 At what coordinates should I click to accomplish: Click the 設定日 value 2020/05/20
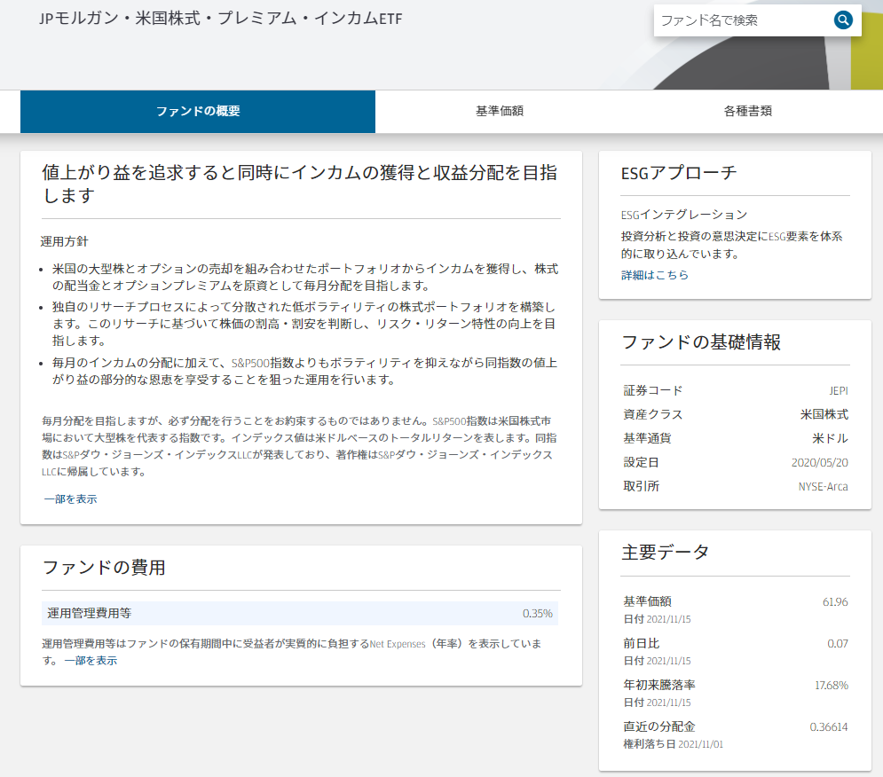(819, 463)
